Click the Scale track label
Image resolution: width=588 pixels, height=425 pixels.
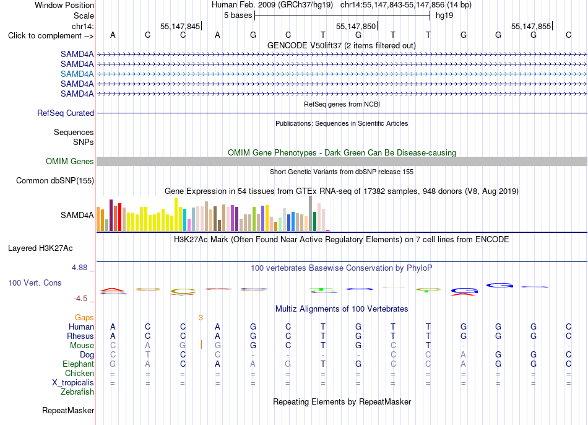[84, 15]
